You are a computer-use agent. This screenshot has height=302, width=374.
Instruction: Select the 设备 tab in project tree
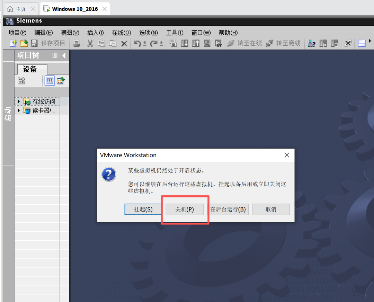pos(32,69)
